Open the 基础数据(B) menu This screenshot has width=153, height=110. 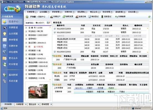click(121, 12)
